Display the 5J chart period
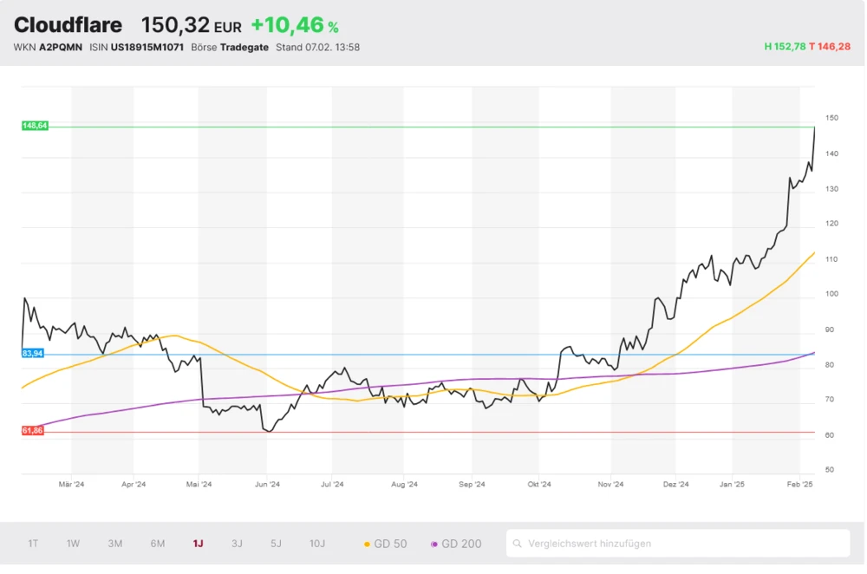Image resolution: width=867 pixels, height=574 pixels. pos(276,544)
